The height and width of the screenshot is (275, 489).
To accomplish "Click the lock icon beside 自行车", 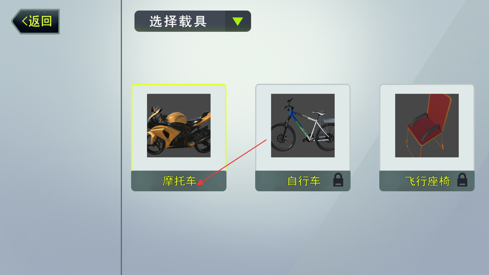I will [x=338, y=180].
